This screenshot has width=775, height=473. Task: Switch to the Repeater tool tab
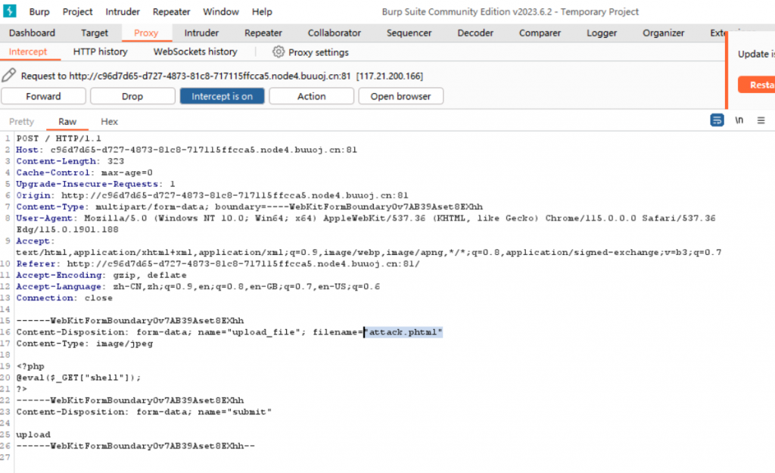click(x=263, y=33)
